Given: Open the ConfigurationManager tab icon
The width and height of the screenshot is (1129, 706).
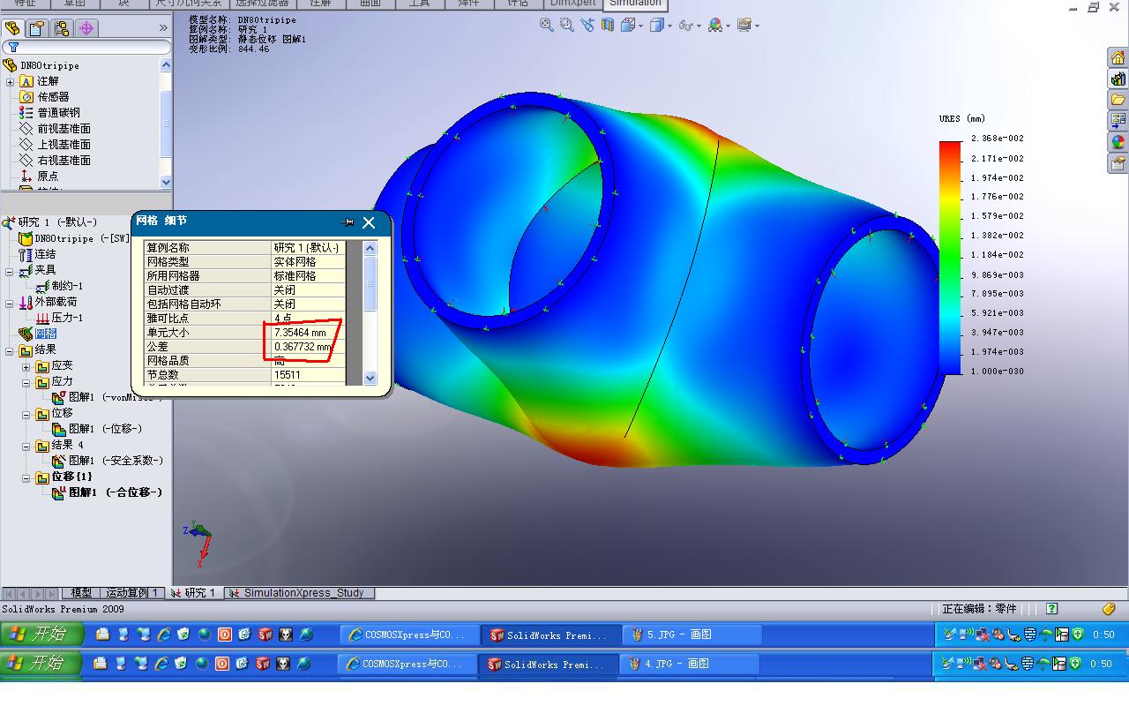Looking at the screenshot, I should (x=62, y=28).
